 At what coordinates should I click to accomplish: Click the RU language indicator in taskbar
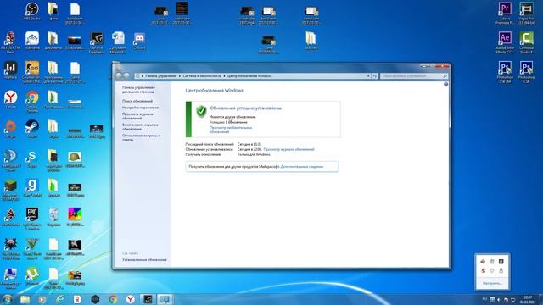click(x=484, y=299)
